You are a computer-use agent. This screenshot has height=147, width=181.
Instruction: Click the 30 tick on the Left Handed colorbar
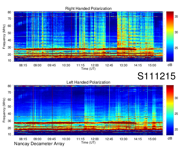[x=176, y=98]
